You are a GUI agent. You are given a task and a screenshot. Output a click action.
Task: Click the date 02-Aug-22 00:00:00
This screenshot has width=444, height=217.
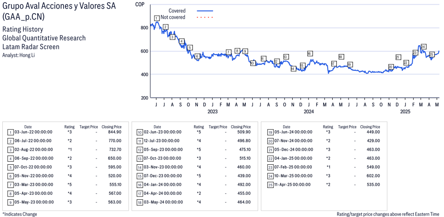34,149
